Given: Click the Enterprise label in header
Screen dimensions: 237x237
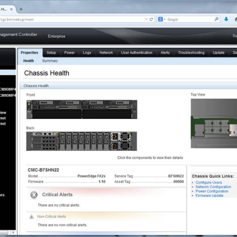Looking at the screenshot, I should point(57,36).
